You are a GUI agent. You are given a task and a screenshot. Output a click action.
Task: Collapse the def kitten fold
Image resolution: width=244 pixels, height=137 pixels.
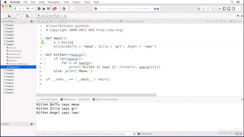point(44,55)
